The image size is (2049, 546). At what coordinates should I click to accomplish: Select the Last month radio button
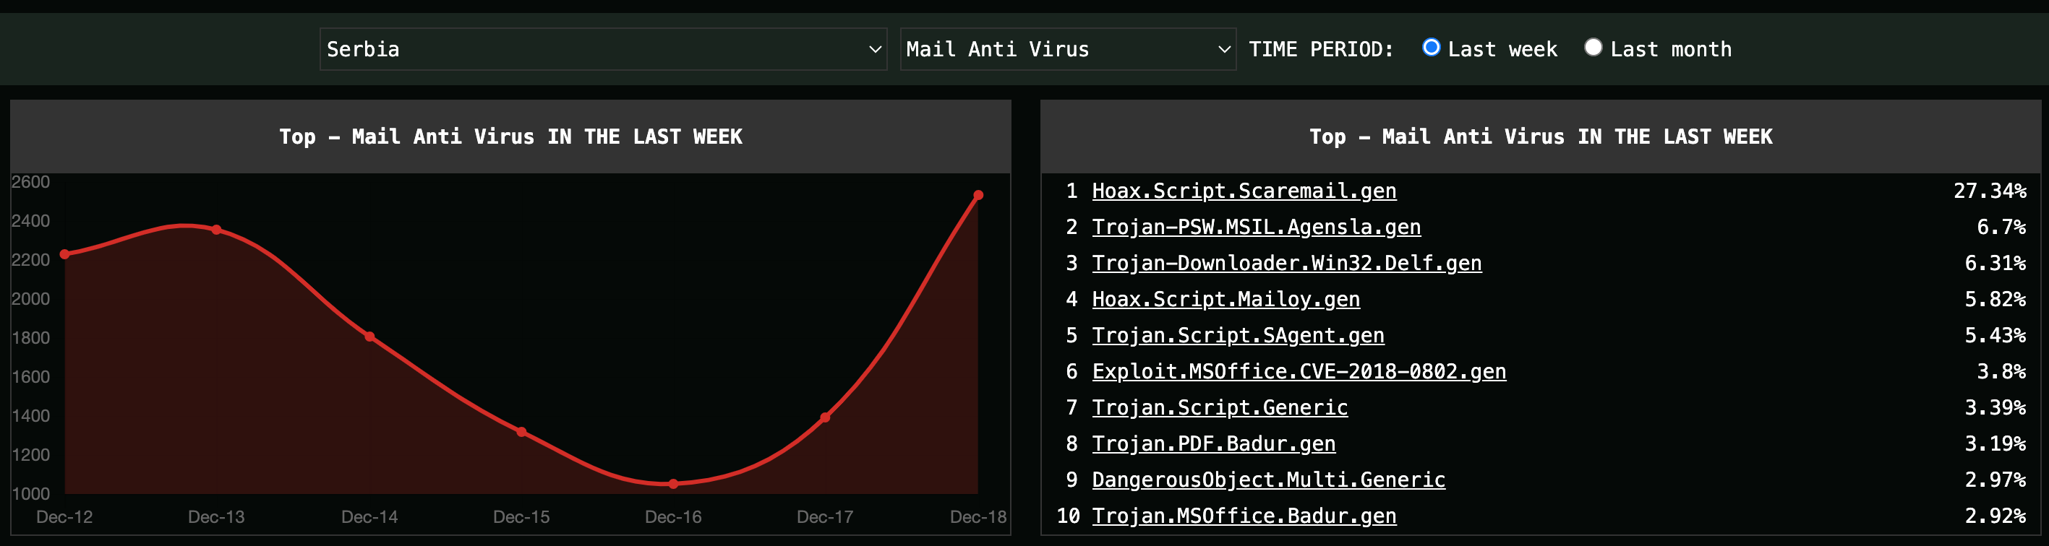[x=1593, y=48]
